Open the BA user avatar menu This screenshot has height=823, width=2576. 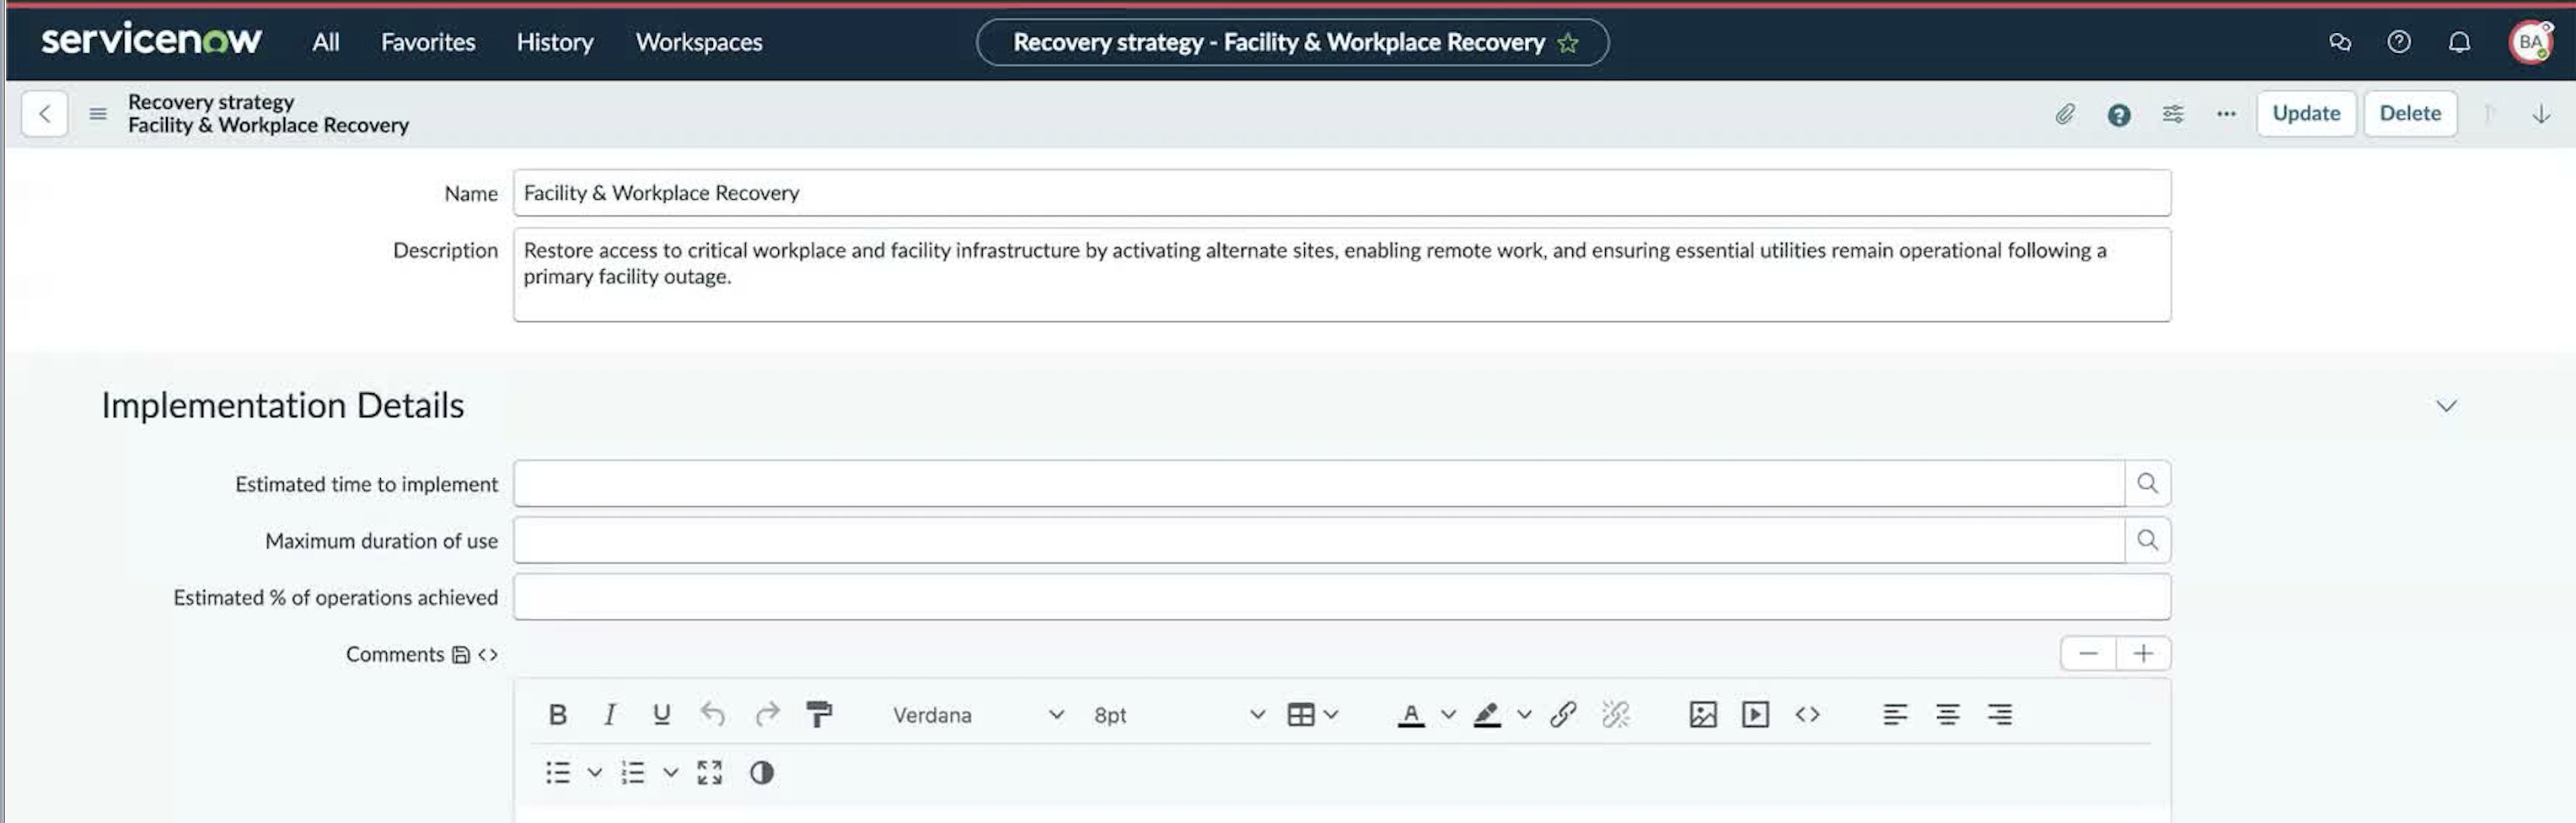2530,42
